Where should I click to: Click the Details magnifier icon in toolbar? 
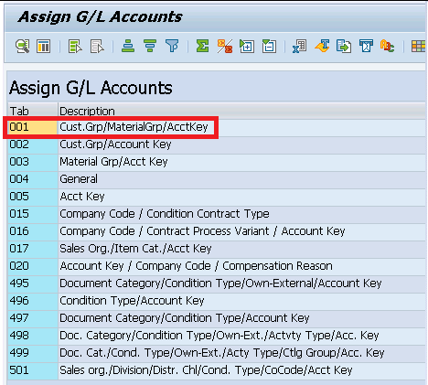(22, 47)
